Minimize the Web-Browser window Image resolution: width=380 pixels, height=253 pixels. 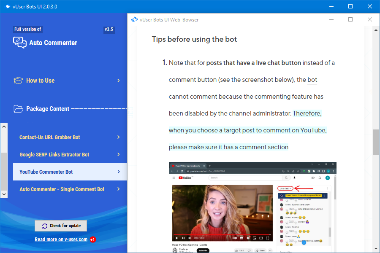331,20
